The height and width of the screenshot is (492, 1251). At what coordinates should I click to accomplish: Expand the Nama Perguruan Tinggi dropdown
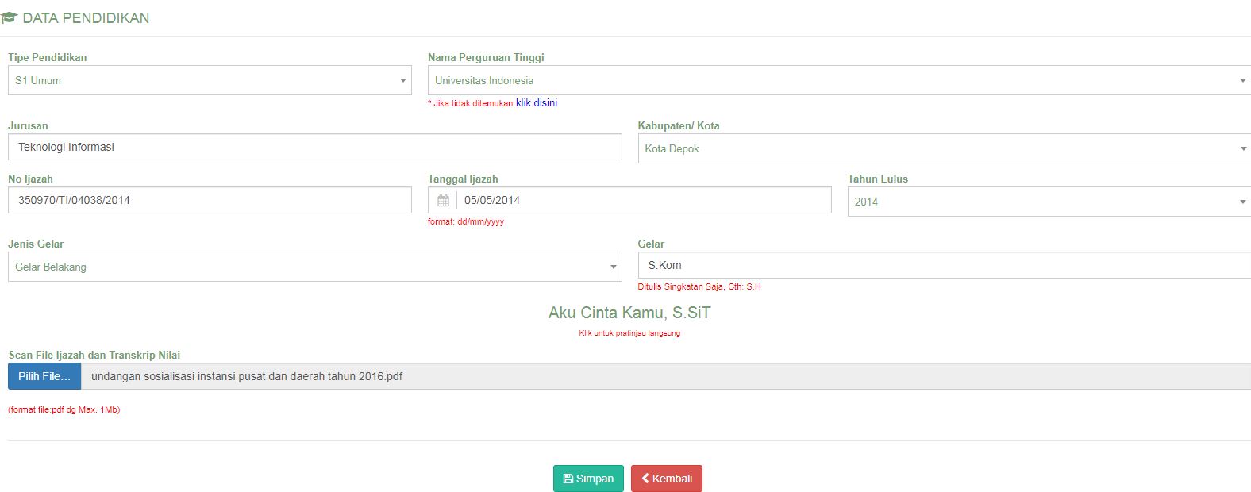[838, 80]
